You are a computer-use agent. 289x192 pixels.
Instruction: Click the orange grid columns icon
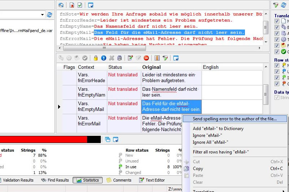tap(157, 58)
